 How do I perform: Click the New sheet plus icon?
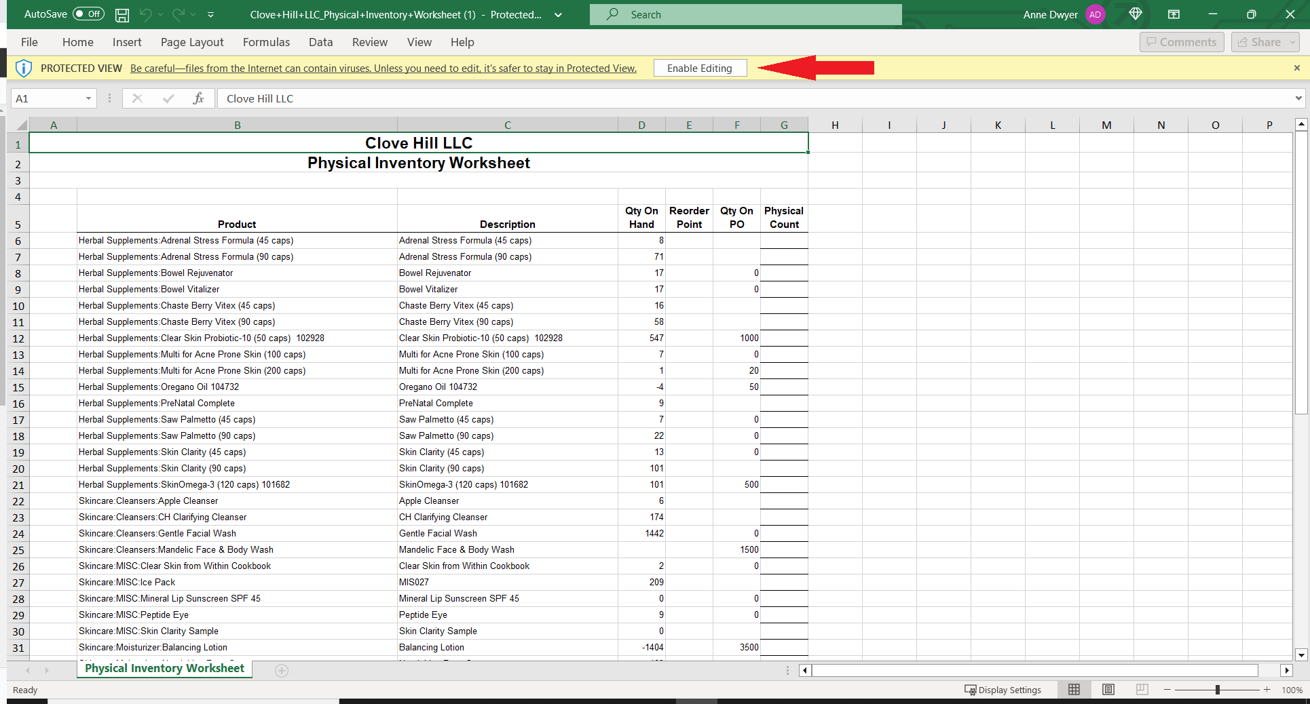(282, 670)
